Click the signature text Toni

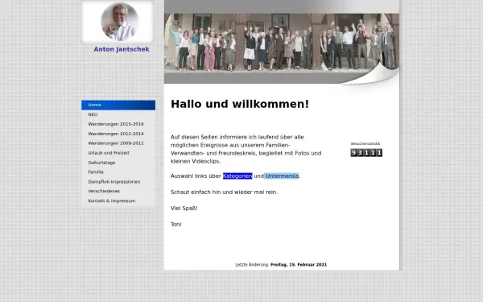pos(175,225)
